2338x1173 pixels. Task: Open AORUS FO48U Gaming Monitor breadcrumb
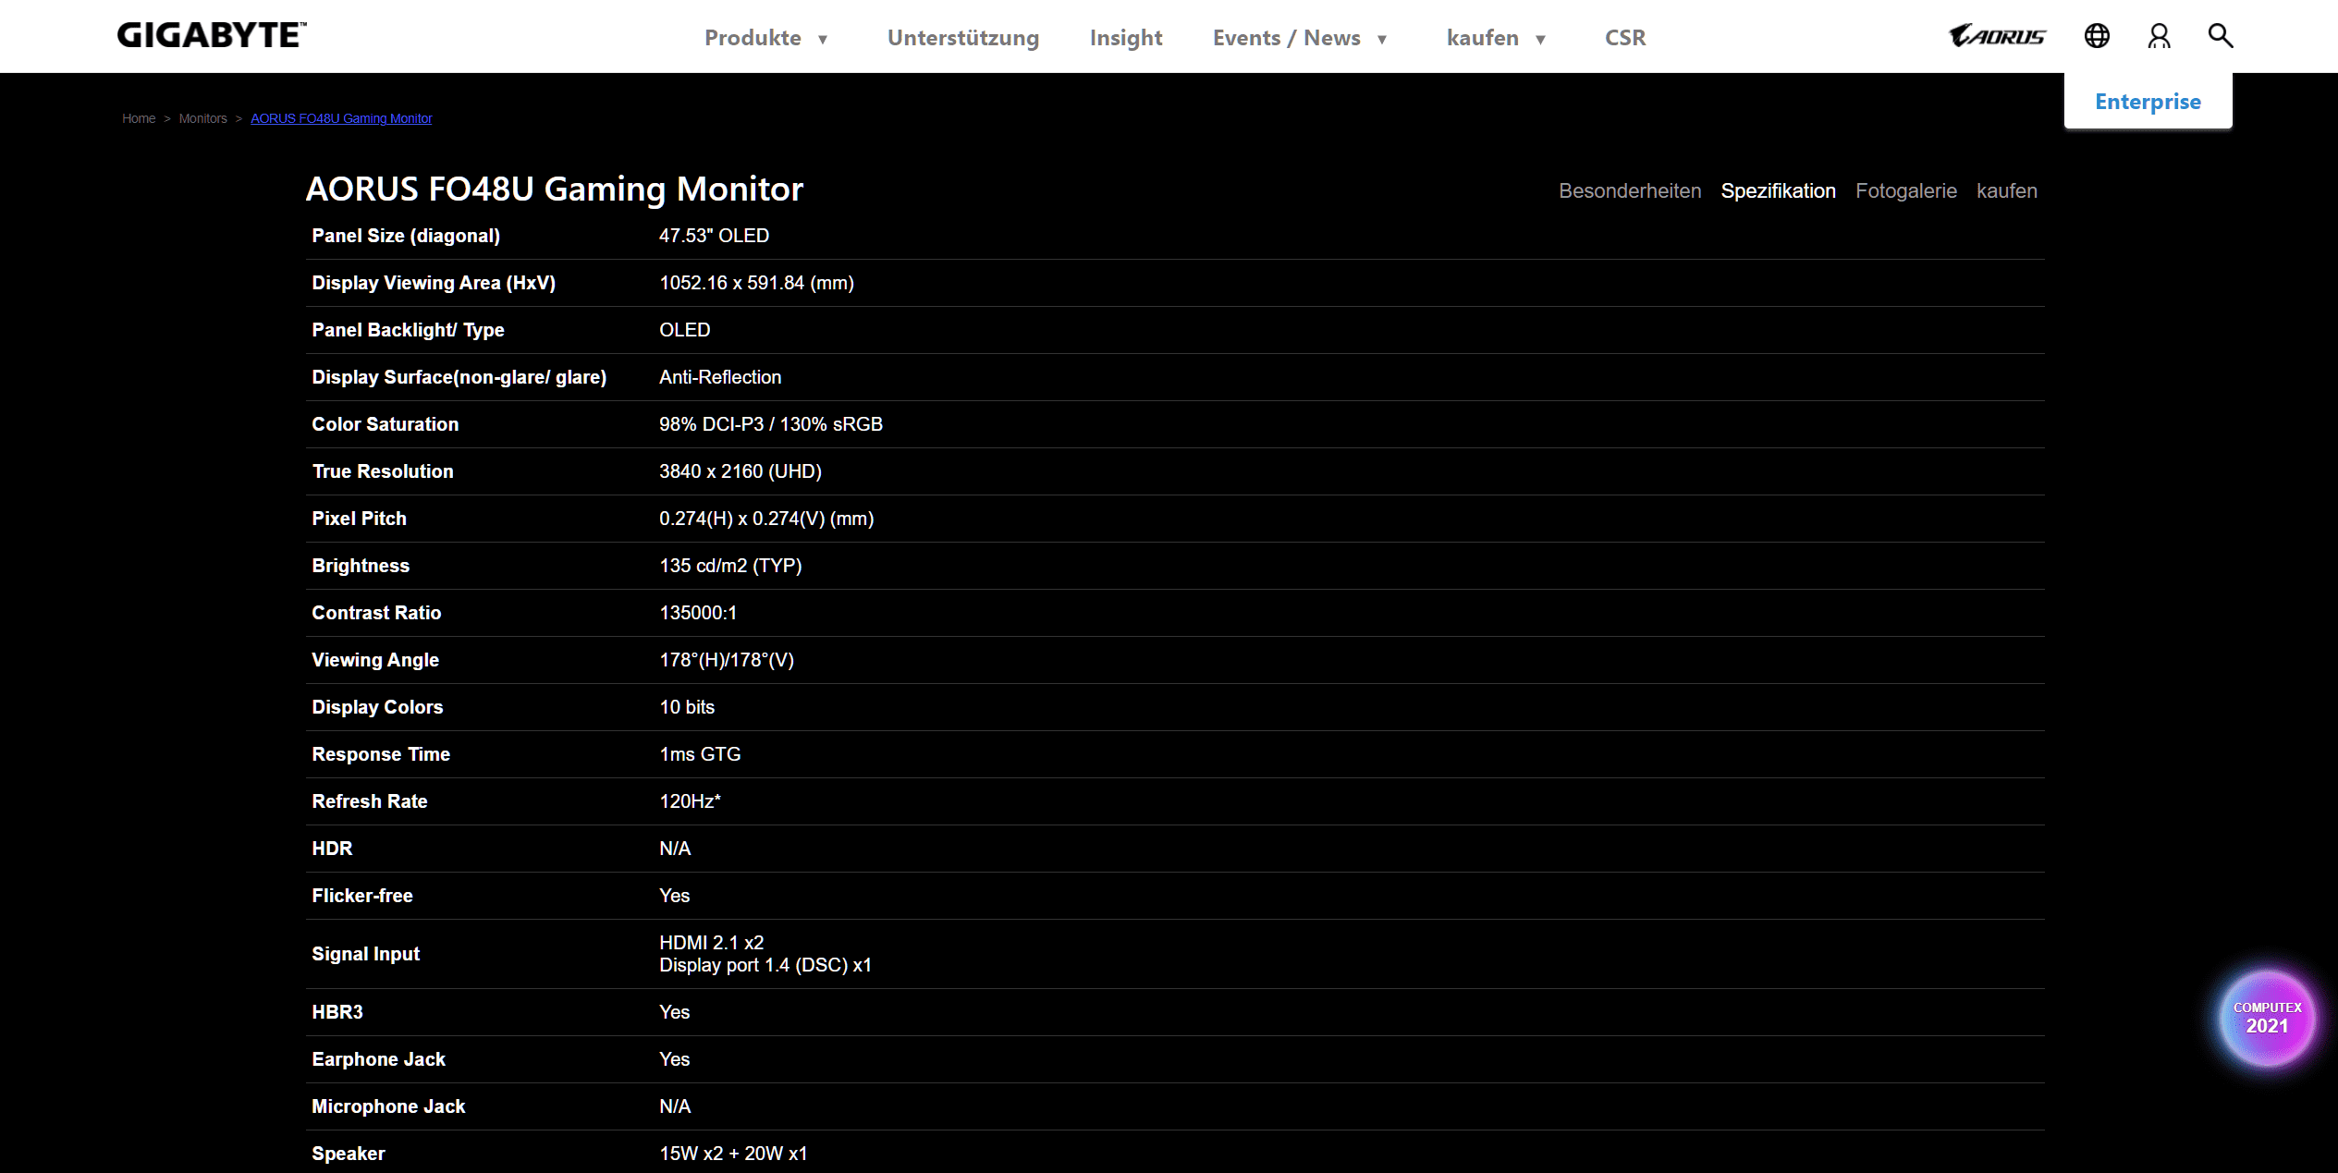[x=341, y=118]
